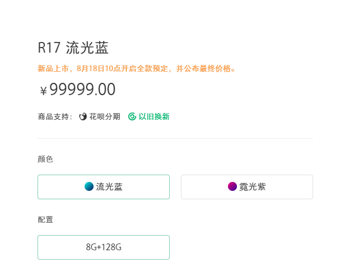This screenshot has height=267, width=354.
Task: Click the green trade-in recycle icon
Action: click(x=132, y=116)
